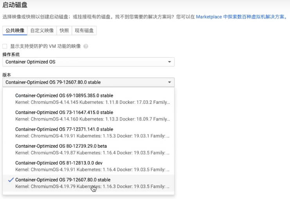This screenshot has height=199, width=290.
Task: Open the 操作系统 Container Optimized OS dropdown
Action: coord(88,62)
